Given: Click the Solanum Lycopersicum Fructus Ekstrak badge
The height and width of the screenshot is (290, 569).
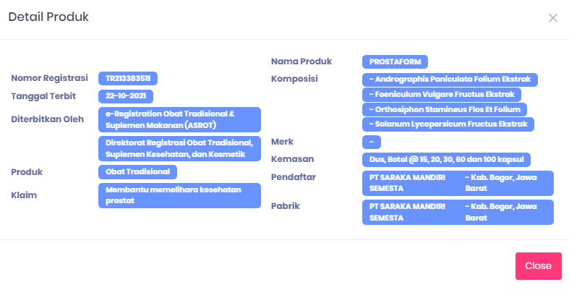Looking at the screenshot, I should coord(448,124).
